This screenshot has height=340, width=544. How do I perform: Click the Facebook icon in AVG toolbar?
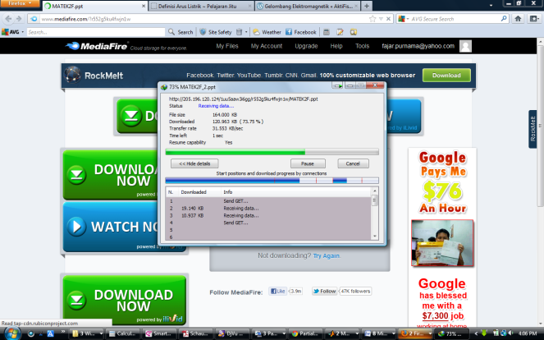289,32
